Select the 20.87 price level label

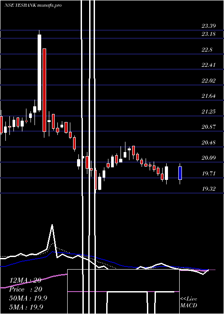(x=209, y=127)
